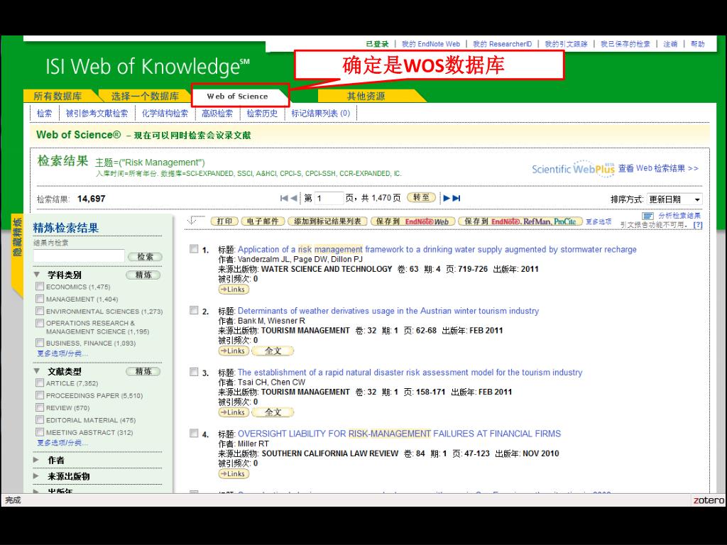Open 更多选项 next to save buttons
Image resolution: width=727 pixels, height=545 pixels.
(x=598, y=221)
